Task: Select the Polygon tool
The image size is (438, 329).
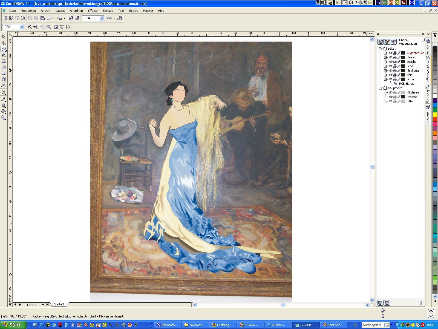Action: coord(4,73)
